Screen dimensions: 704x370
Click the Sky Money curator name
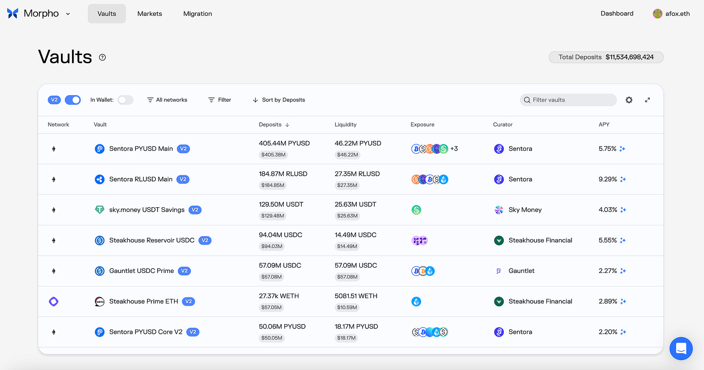coord(525,210)
